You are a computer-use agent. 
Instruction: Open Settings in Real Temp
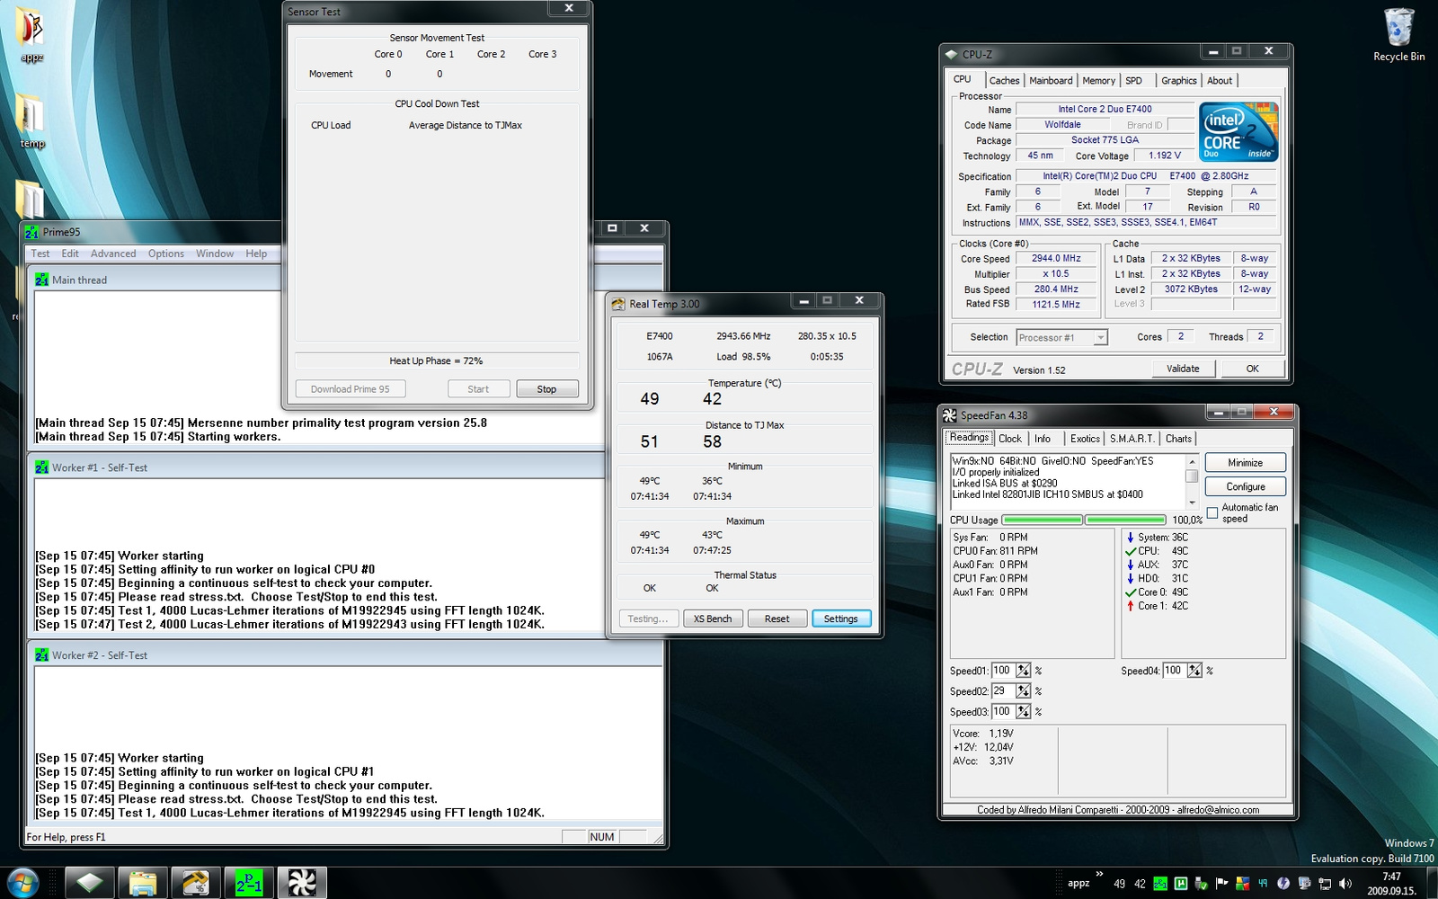pyautogui.click(x=841, y=619)
